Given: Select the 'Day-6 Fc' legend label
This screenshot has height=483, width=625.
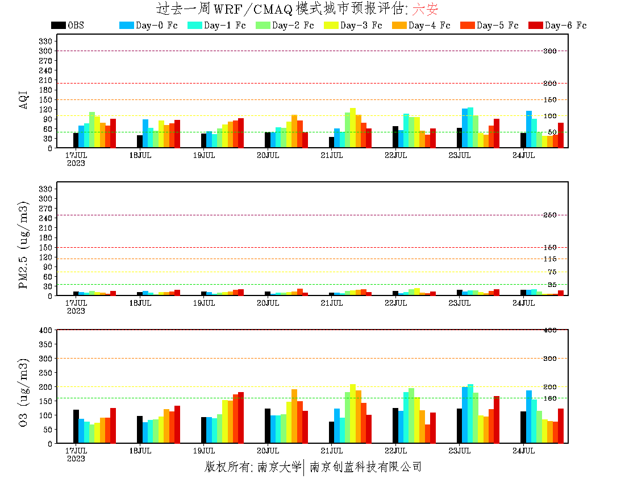Looking at the screenshot, I should pos(565,25).
